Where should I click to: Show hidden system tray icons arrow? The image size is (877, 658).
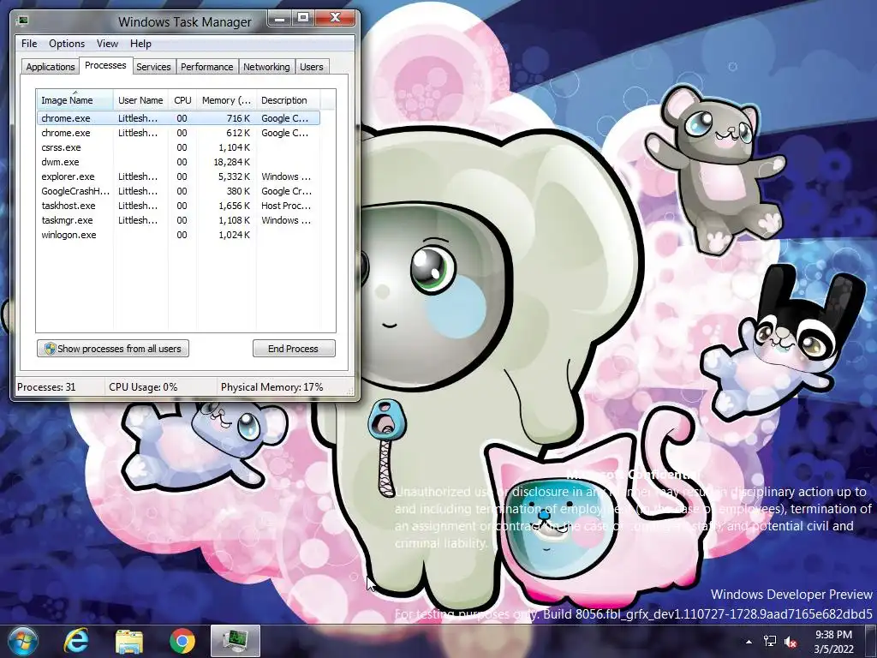pyautogui.click(x=749, y=642)
